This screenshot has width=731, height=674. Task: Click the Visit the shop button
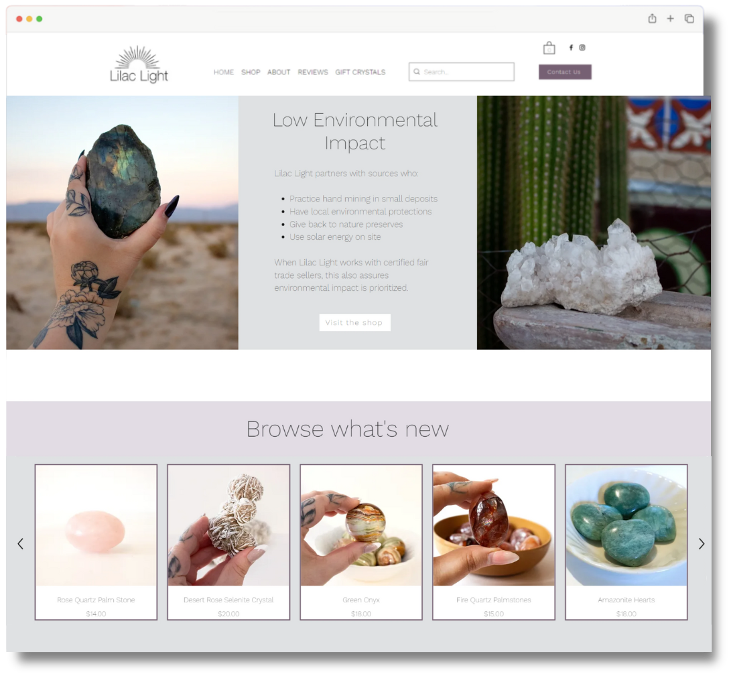354,322
